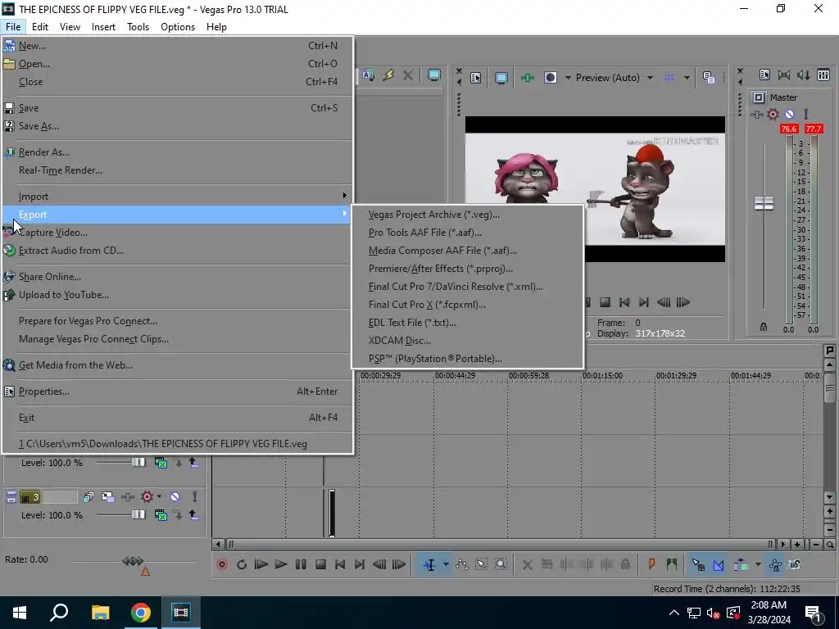839x629 pixels.
Task: Toggle Enable Snapping icon
Action: (698, 564)
